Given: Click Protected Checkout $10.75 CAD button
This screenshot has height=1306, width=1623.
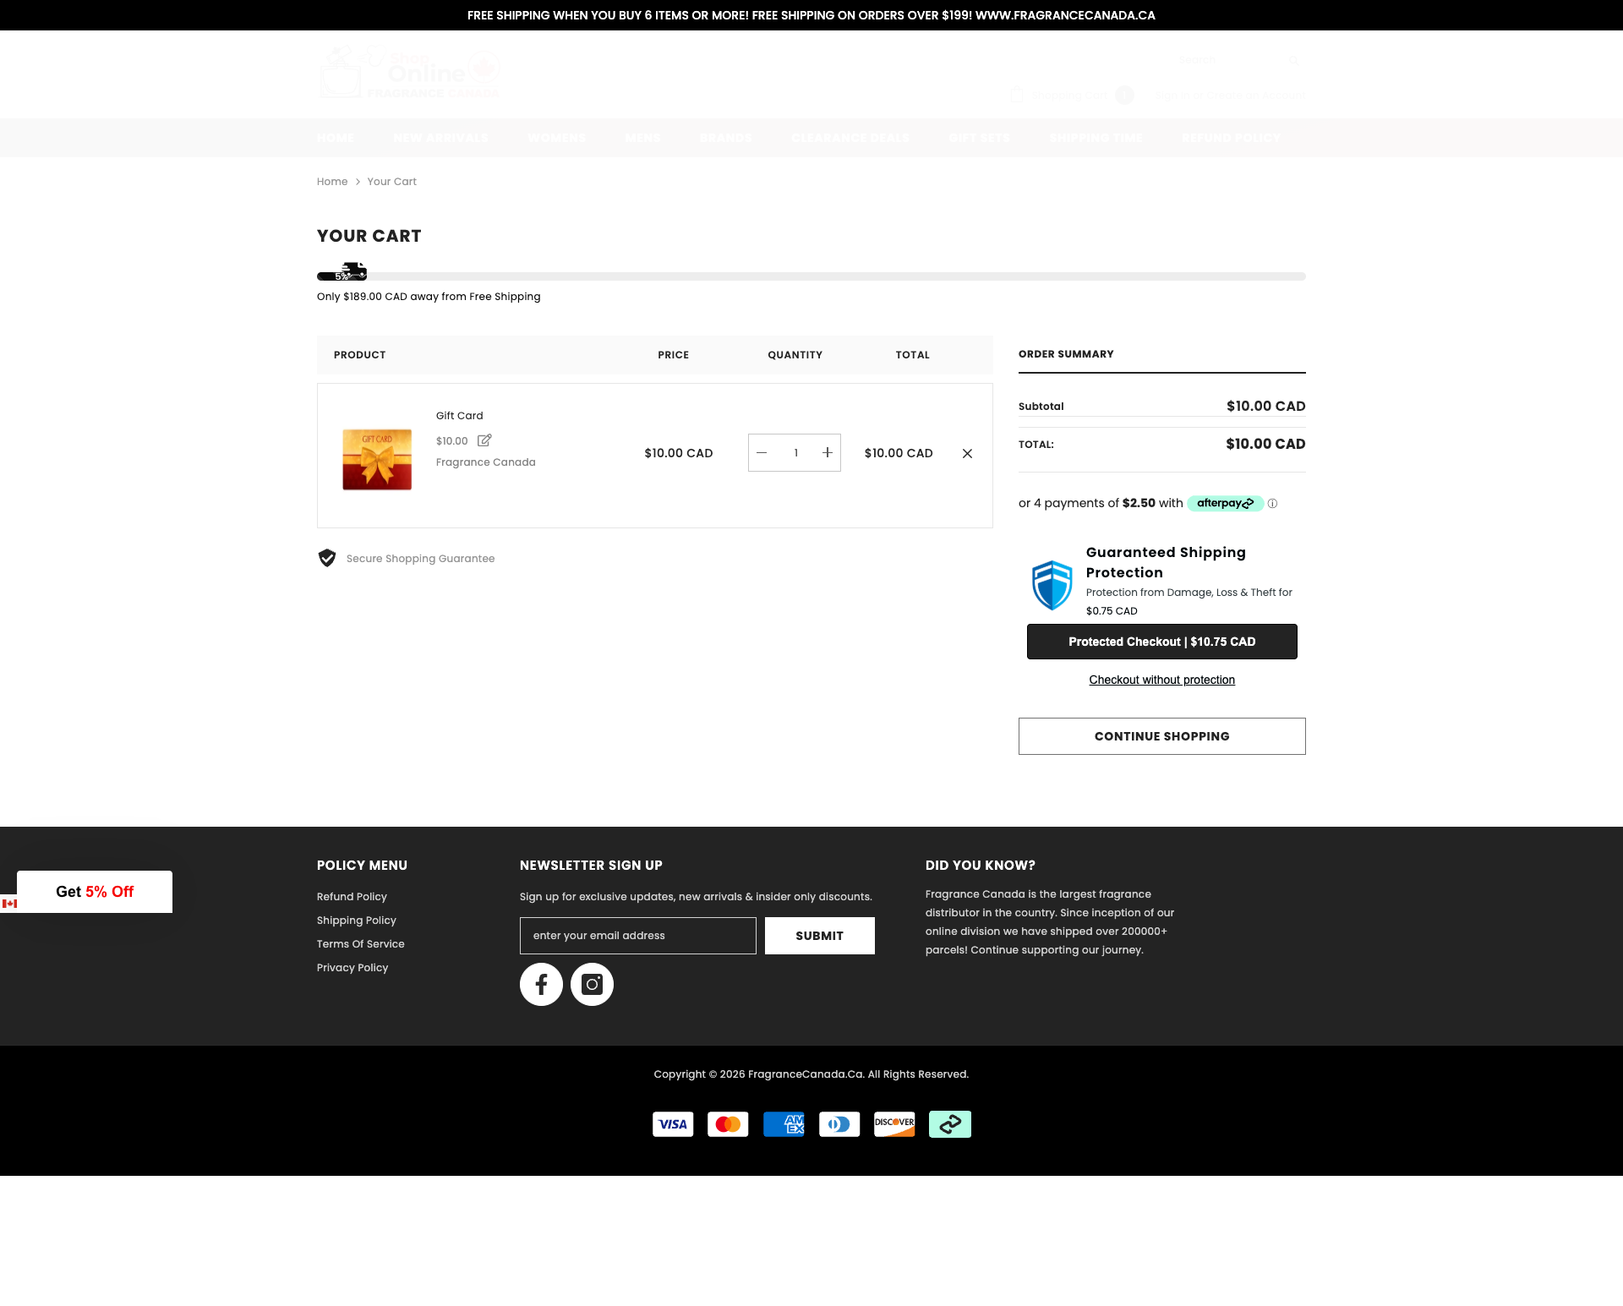Looking at the screenshot, I should tap(1161, 641).
